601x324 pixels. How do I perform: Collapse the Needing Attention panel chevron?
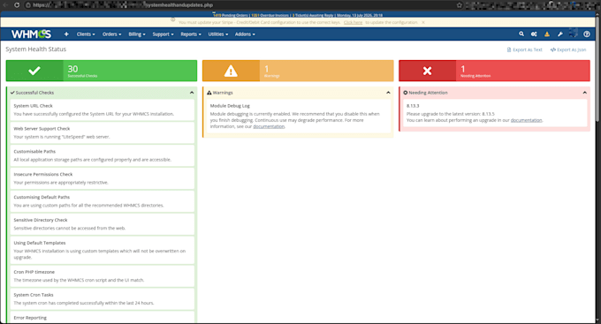pos(584,93)
